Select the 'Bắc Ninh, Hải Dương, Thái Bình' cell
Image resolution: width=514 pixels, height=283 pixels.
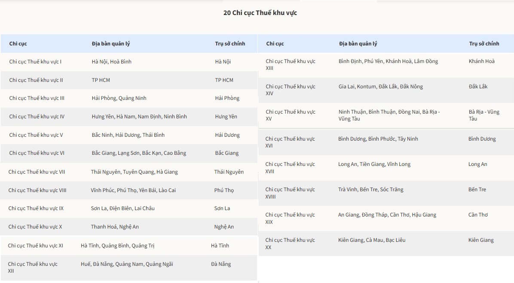point(128,135)
